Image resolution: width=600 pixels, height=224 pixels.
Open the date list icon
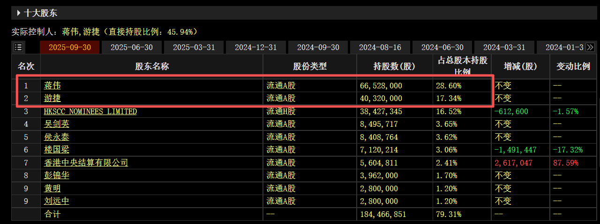(18, 47)
